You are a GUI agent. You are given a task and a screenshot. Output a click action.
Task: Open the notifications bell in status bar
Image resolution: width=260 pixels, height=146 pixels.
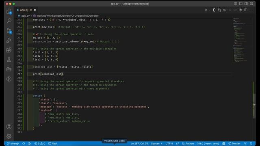pos(251,144)
